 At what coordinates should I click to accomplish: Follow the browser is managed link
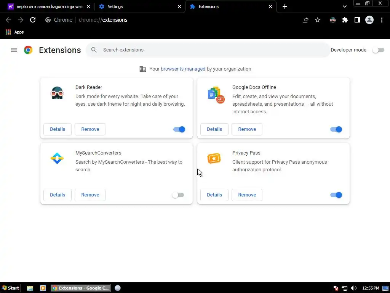183,69
